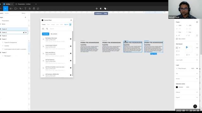The height and width of the screenshot is (113, 202).
Task: Add a stroke with plus button
Action: pyautogui.click(x=197, y=79)
